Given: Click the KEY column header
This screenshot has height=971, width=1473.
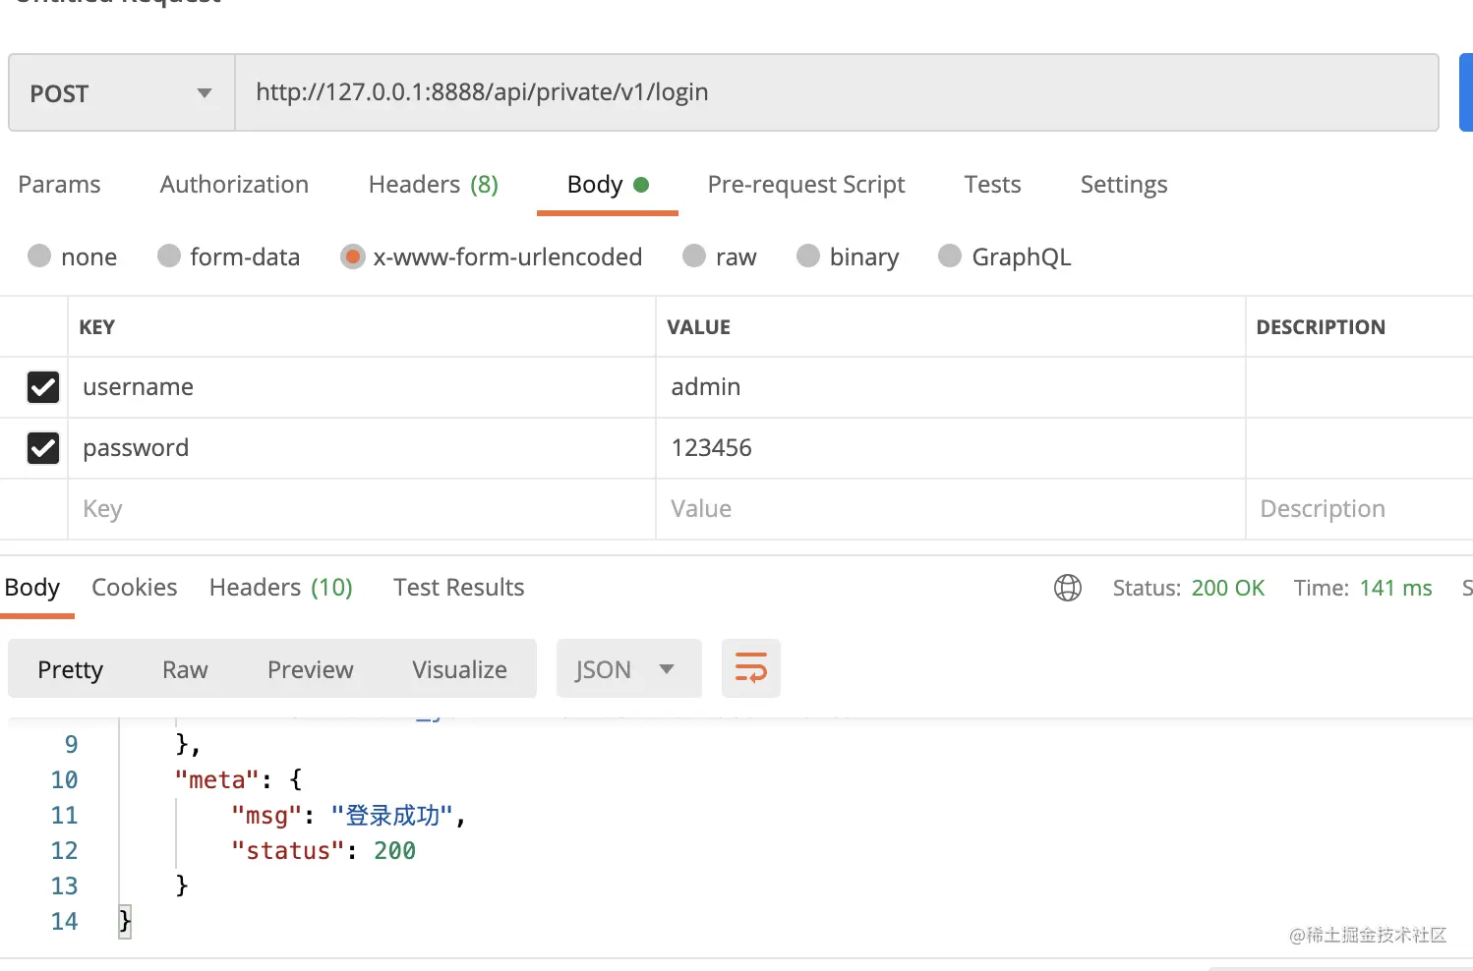Looking at the screenshot, I should click(96, 327).
